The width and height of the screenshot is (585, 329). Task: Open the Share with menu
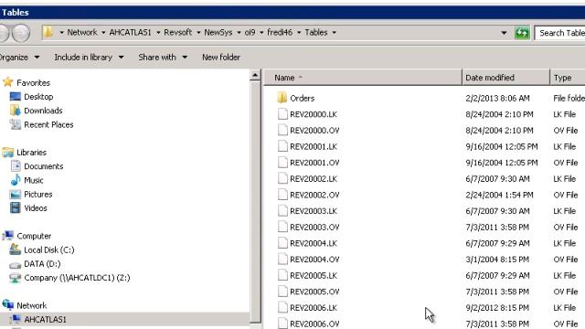(x=163, y=58)
